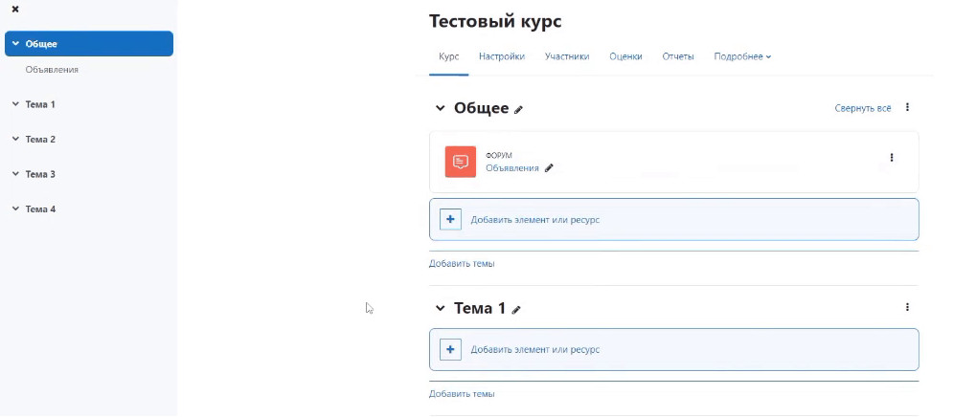
Task: Click pencil icon next to Объявления forum
Action: 550,168
